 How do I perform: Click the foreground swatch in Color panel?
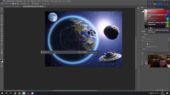142,11
